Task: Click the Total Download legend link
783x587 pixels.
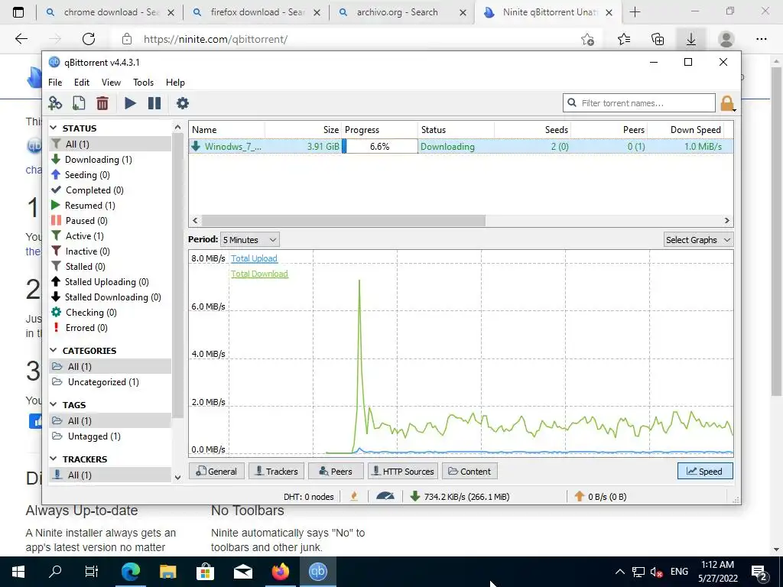Action: click(x=259, y=274)
